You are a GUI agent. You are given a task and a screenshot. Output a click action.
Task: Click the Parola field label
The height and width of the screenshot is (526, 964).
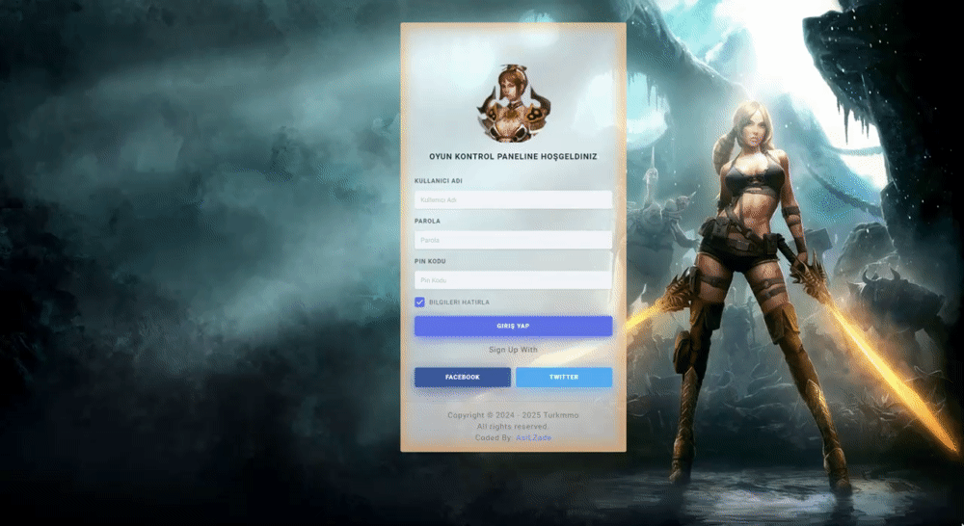pyautogui.click(x=427, y=221)
